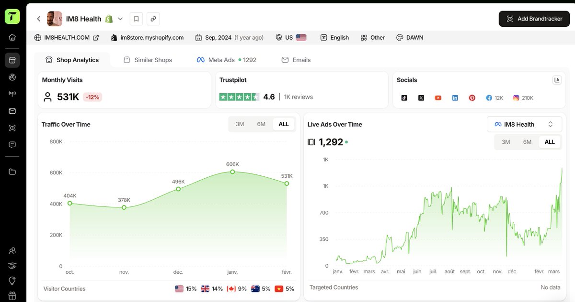Click Add Brandtracker button
575x302 pixels.
click(x=534, y=19)
